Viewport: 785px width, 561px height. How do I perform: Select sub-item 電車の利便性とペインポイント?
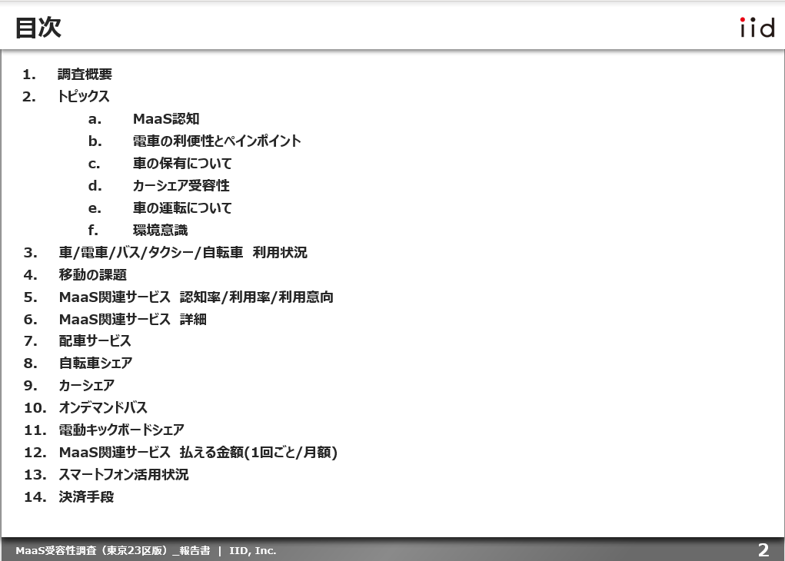point(217,141)
